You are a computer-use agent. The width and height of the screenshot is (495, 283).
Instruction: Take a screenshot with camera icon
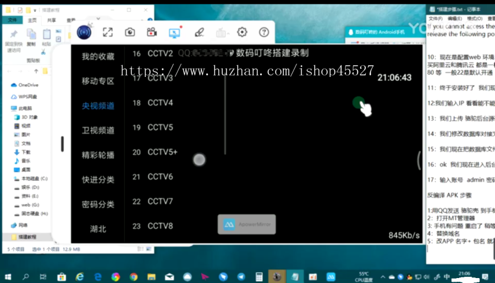tap(130, 32)
